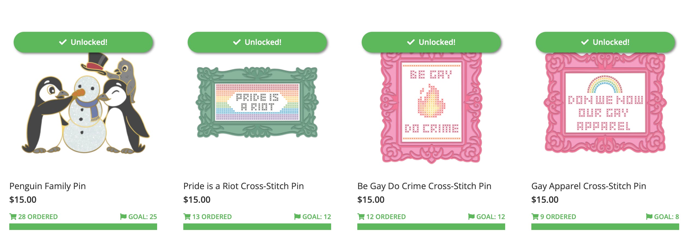The width and height of the screenshot is (689, 252).
Task: Click the cart icon beside 12 ORDERED
Action: (x=361, y=217)
